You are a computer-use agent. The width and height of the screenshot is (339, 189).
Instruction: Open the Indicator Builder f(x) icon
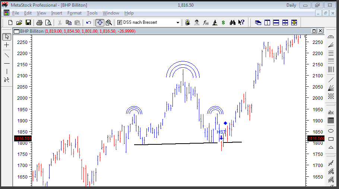(206, 22)
